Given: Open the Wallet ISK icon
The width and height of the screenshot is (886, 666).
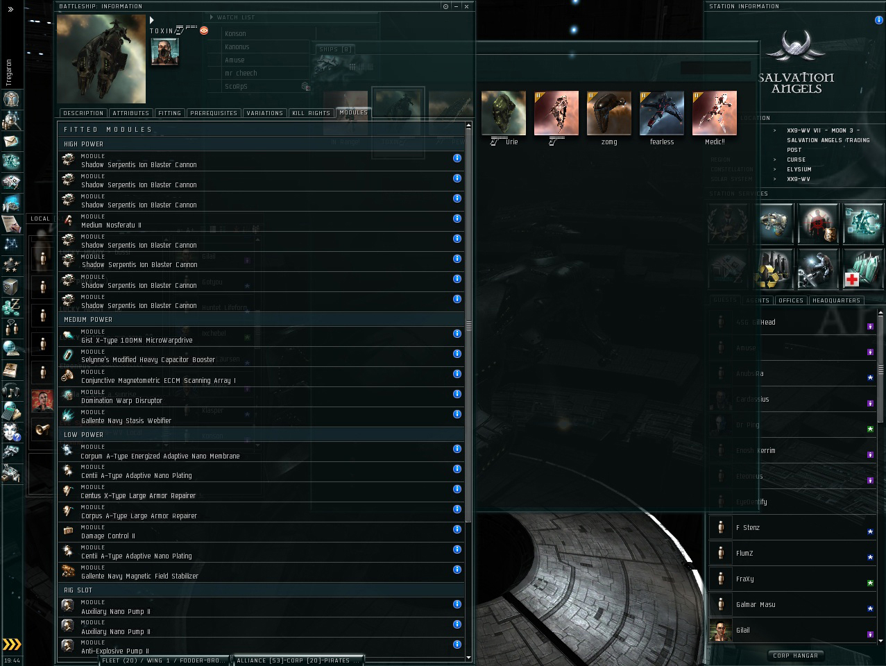Looking at the screenshot, I should 10,306.
